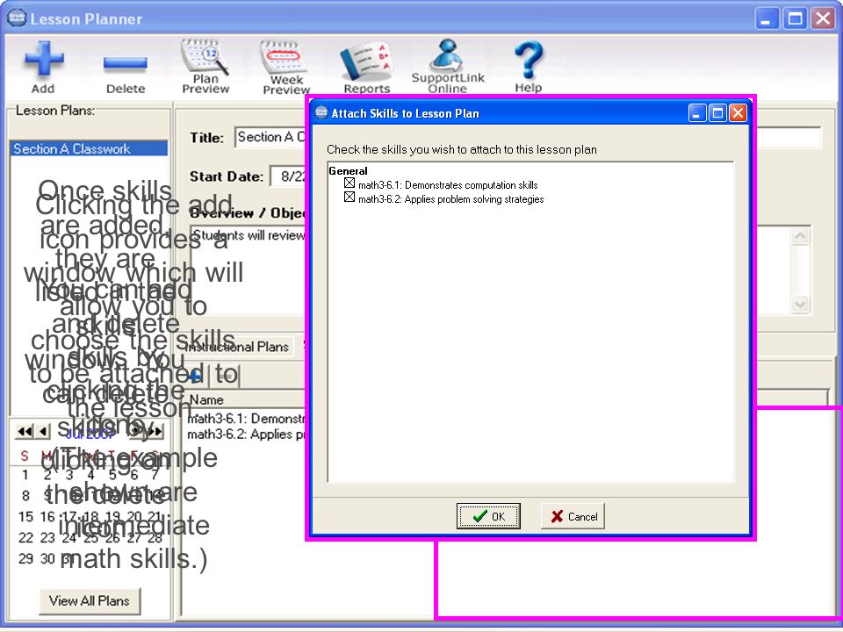The width and height of the screenshot is (843, 632).
Task: Select day 1 on the calendar
Action: tap(25, 475)
